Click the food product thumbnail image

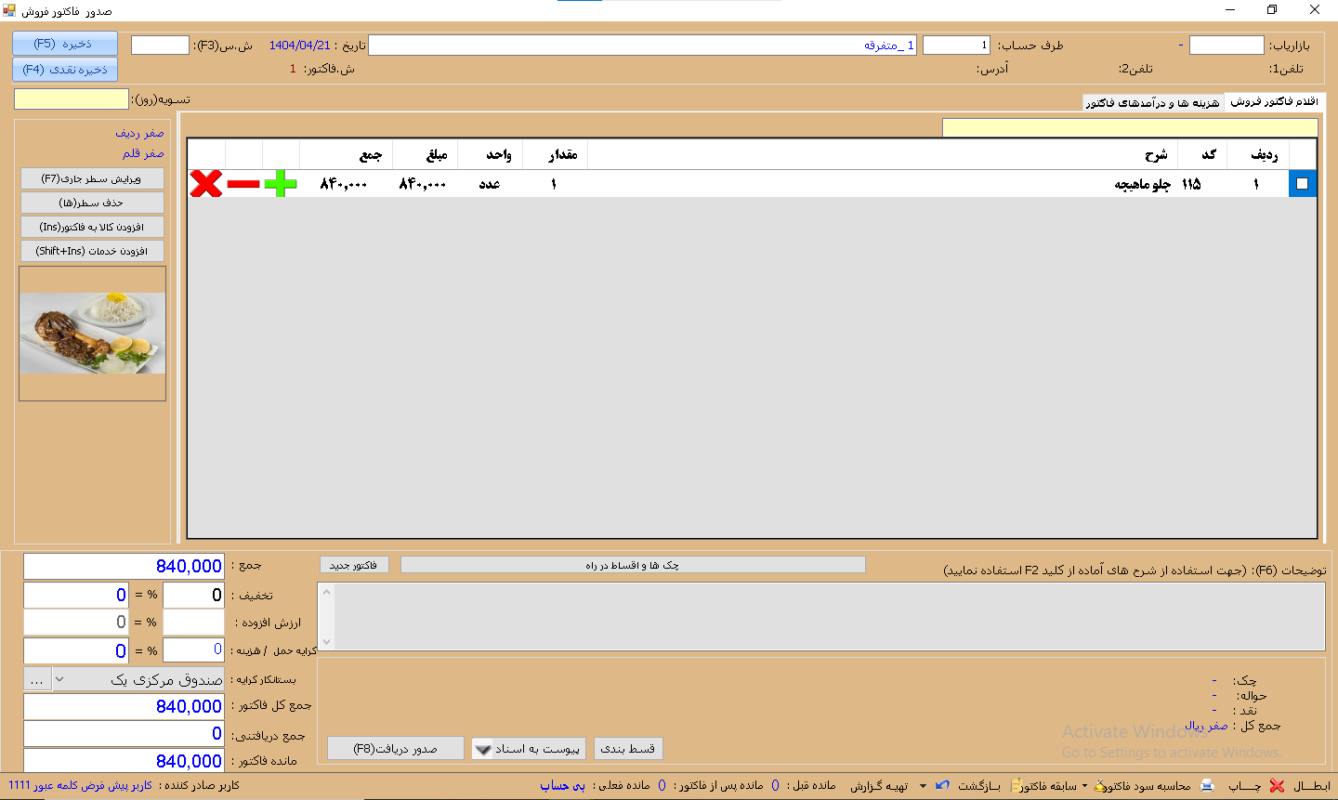pyautogui.click(x=92, y=334)
